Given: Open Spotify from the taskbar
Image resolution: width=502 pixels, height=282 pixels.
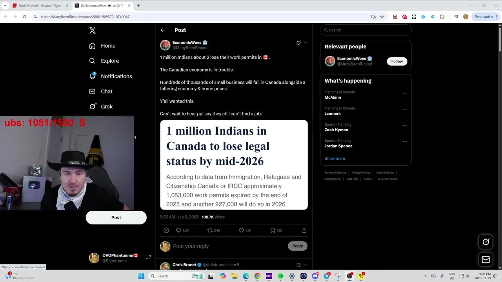Looking at the screenshot, I should point(280,276).
